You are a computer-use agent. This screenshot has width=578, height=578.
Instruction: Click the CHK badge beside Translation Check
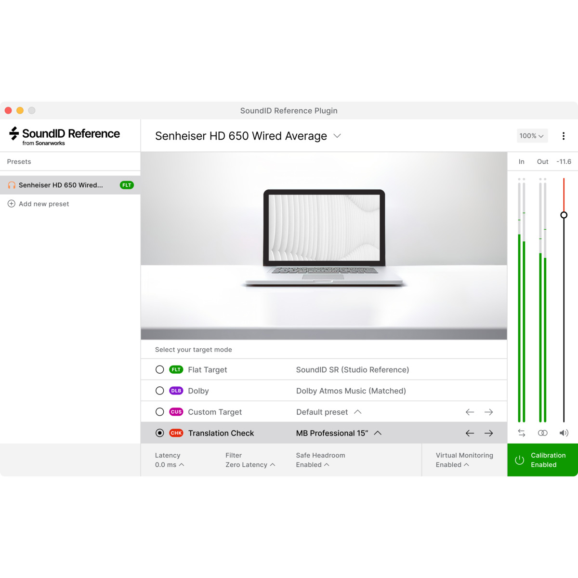point(176,433)
